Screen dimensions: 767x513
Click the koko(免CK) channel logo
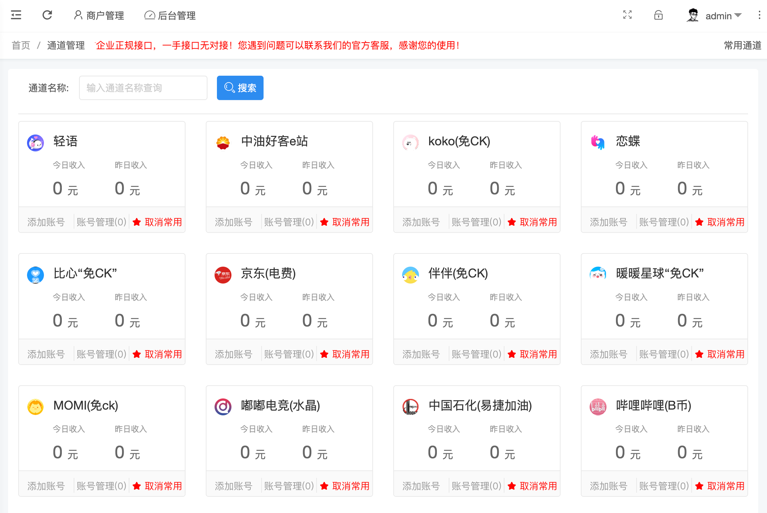click(411, 143)
